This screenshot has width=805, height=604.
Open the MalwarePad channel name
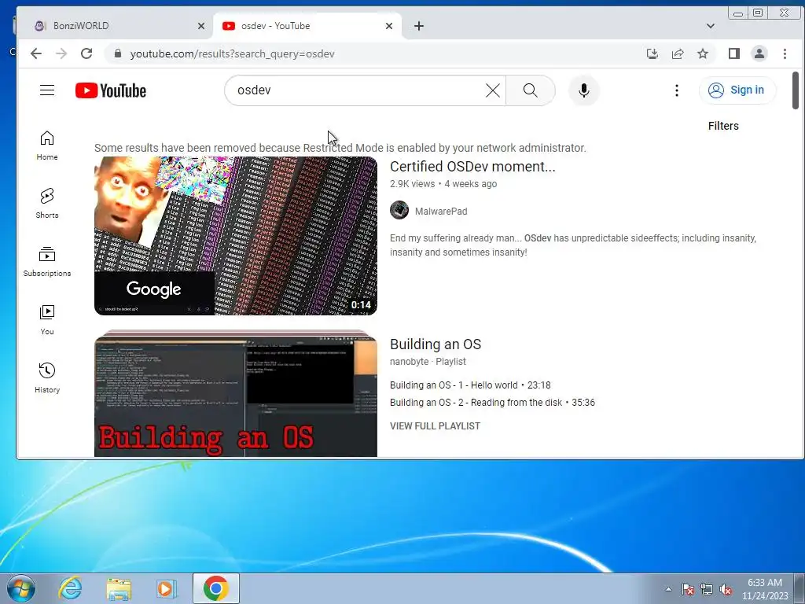[441, 211]
